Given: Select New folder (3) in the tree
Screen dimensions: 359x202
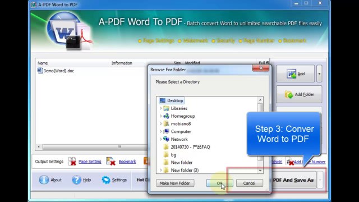Looking at the screenshot, I should (185, 170).
